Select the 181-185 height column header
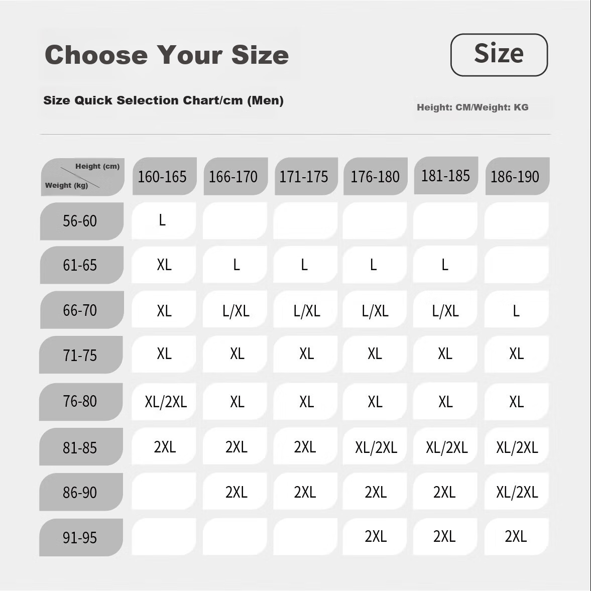This screenshot has height=591, width=591. 446,175
